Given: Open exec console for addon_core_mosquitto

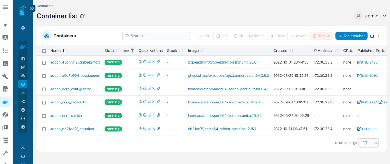Looking at the screenshot, I should point(154,102).
